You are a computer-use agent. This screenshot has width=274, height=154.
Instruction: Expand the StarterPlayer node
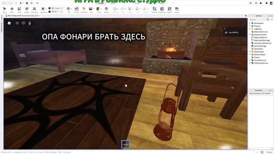[x=250, y=54]
